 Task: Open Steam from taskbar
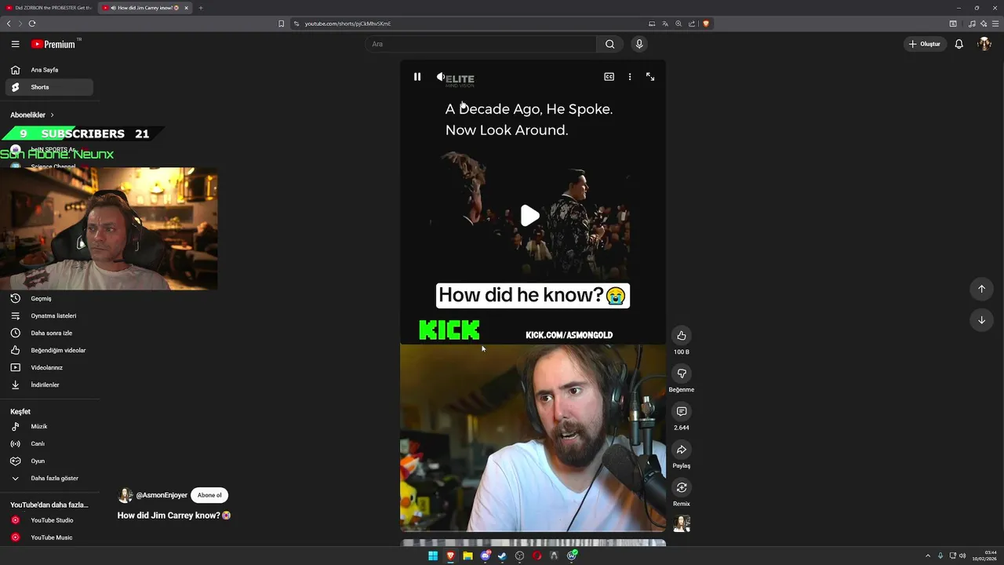502,556
